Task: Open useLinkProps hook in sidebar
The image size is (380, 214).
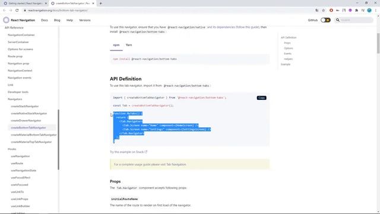Action: coord(20,199)
